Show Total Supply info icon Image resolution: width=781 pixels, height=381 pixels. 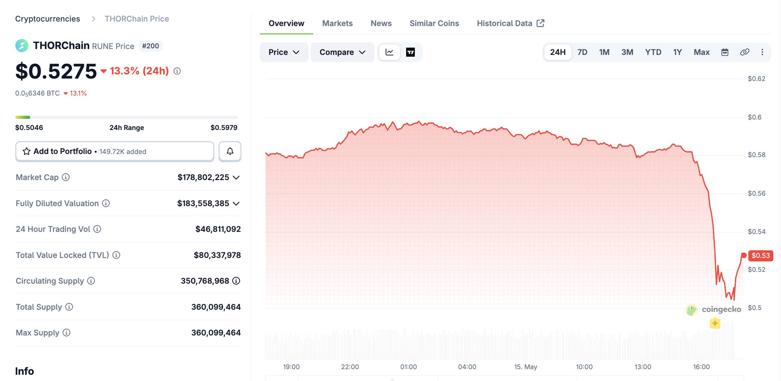click(x=69, y=307)
